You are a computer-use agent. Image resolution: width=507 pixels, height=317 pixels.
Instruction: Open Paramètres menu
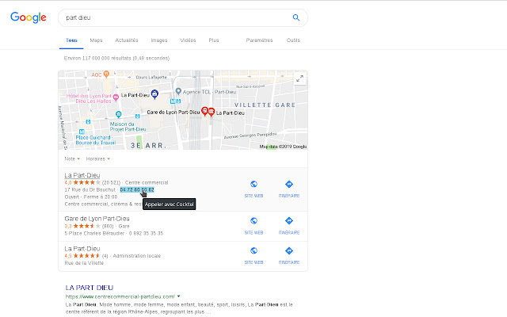[259, 40]
